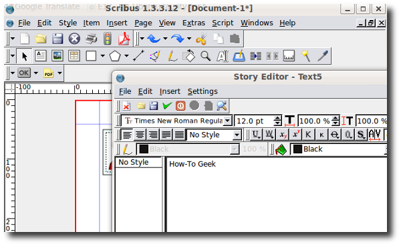Viewport: 401px width, 246px height.
Task: Select the Insert Polygon tool
Action: 115,55
